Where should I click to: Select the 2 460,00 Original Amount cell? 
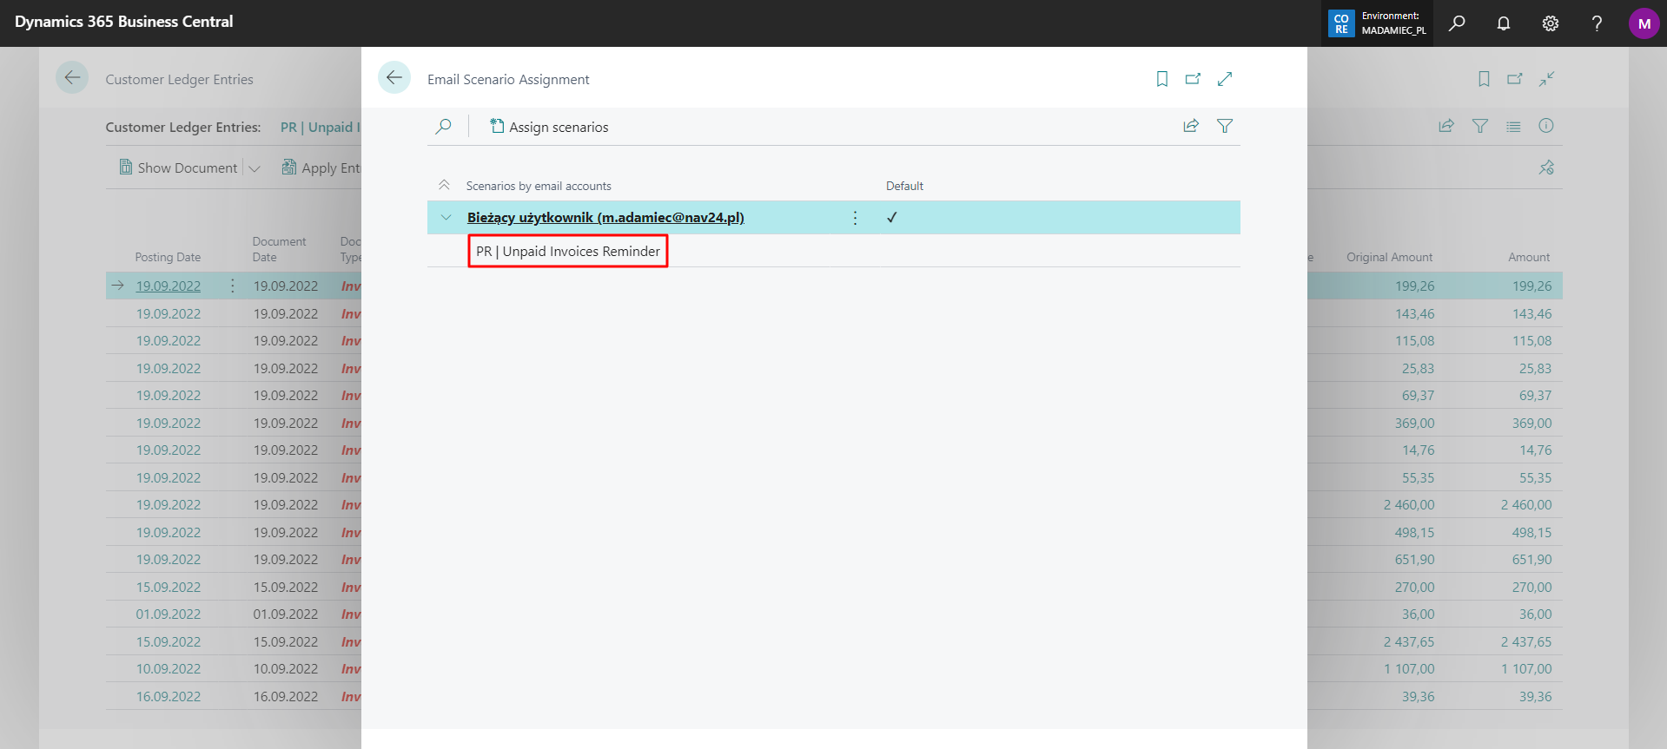coord(1409,505)
